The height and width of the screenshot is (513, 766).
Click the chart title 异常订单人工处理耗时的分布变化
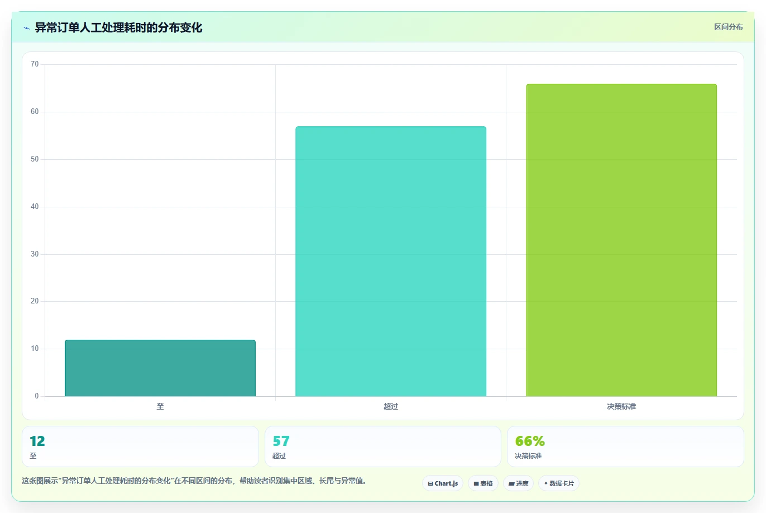[118, 27]
